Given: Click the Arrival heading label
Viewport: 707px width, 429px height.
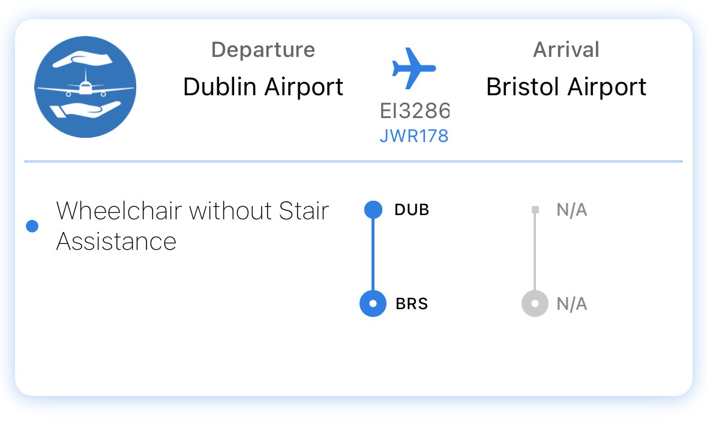Looking at the screenshot, I should pyautogui.click(x=566, y=50).
